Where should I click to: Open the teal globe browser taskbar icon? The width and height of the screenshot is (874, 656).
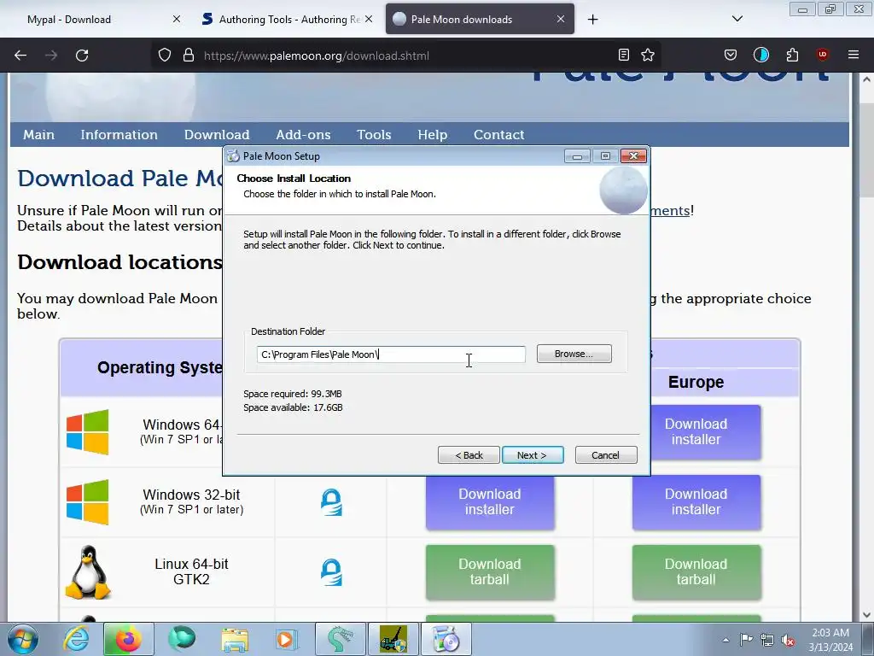(182, 639)
